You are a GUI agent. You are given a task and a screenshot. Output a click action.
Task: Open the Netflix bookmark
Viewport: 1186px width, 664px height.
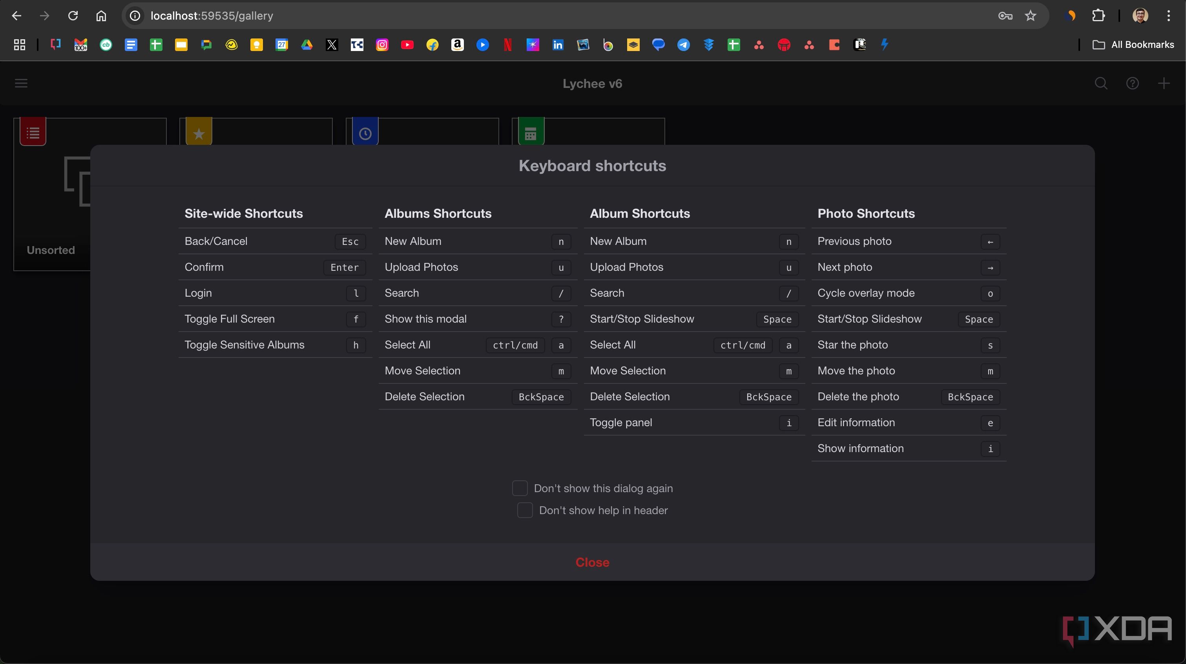pyautogui.click(x=507, y=45)
